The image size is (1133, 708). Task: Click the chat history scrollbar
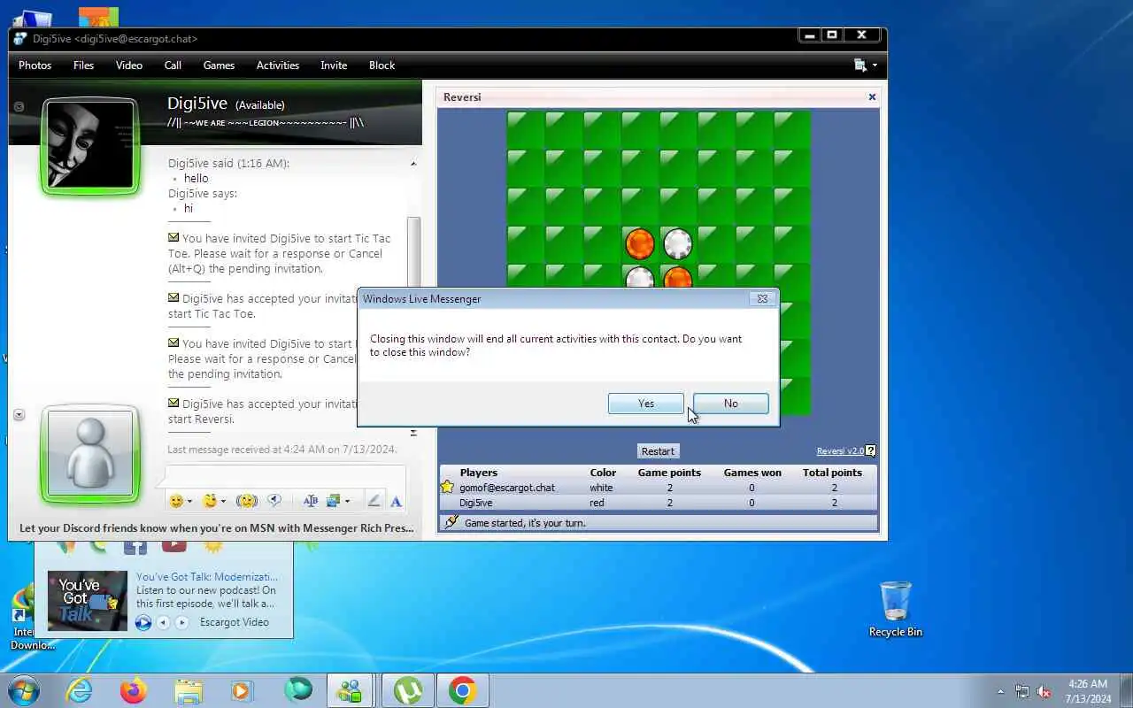point(413,252)
